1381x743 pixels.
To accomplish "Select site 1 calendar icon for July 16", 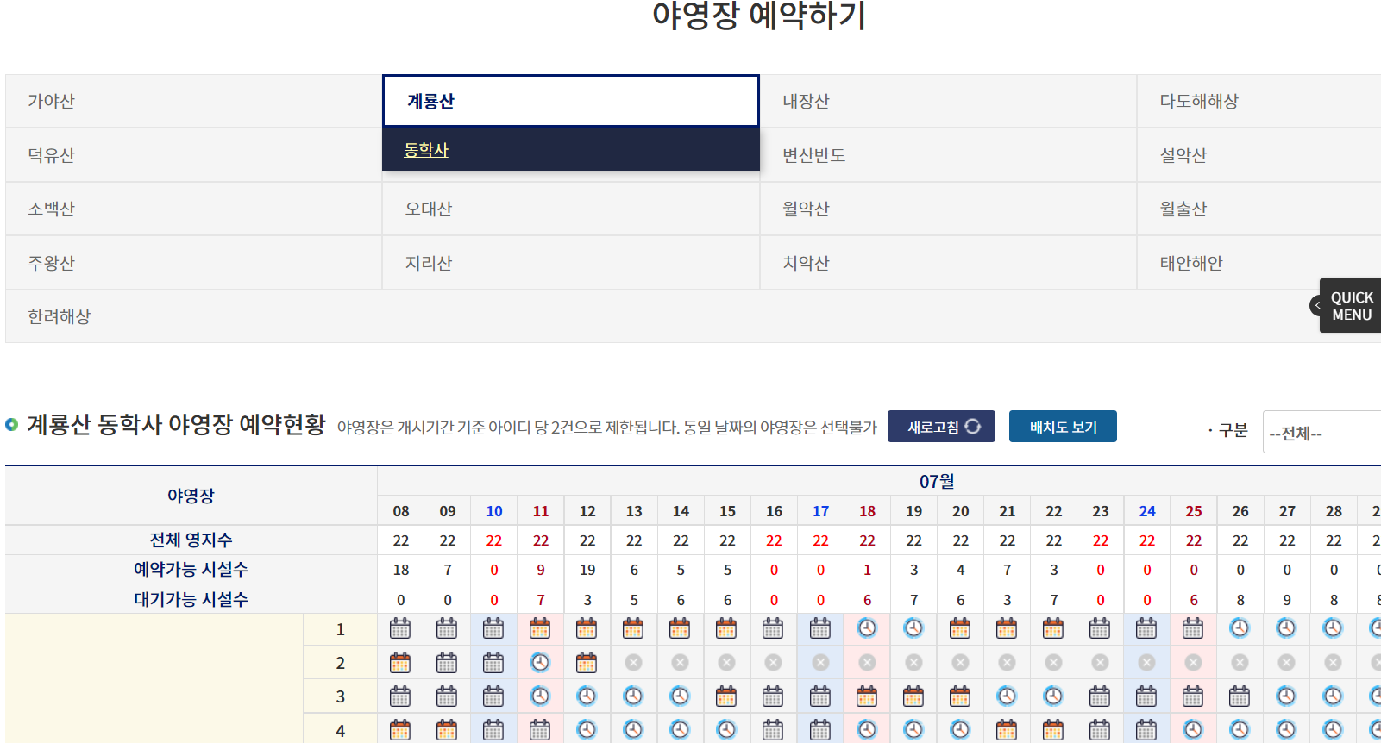I will 773,628.
